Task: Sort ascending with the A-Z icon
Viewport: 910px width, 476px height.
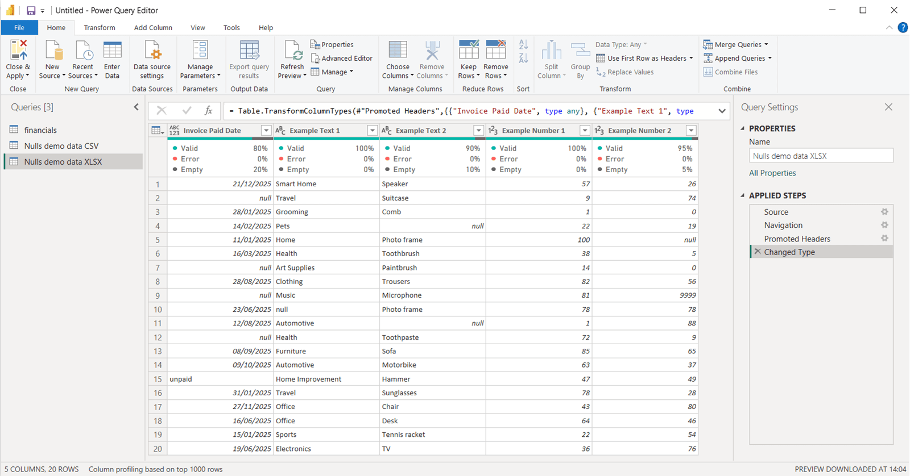Action: (523, 44)
